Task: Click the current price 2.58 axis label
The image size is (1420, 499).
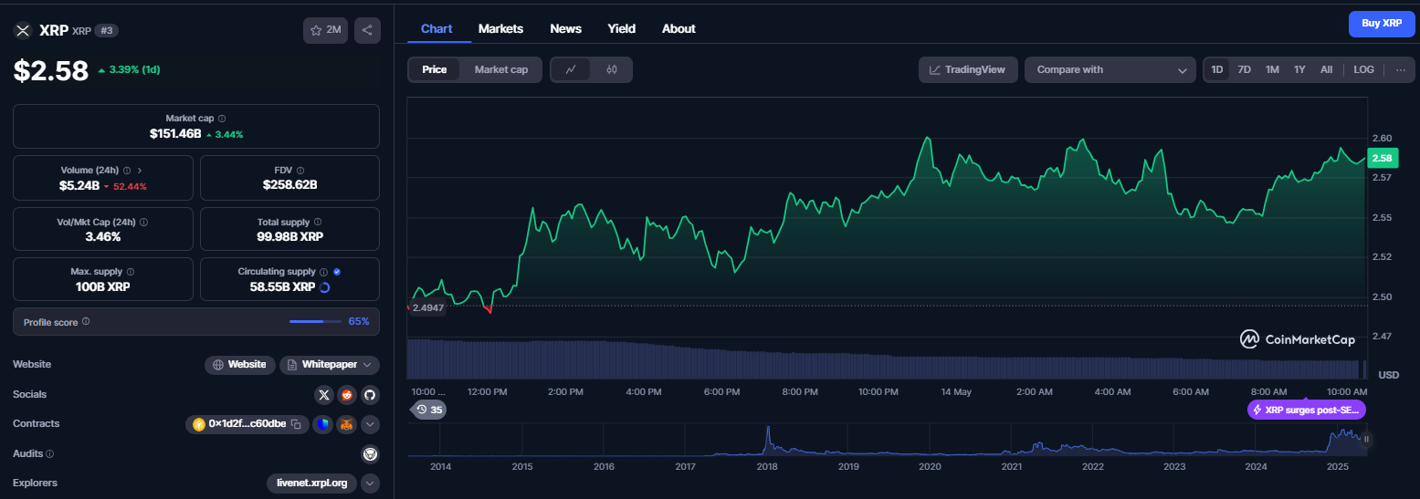Action: point(1381,159)
